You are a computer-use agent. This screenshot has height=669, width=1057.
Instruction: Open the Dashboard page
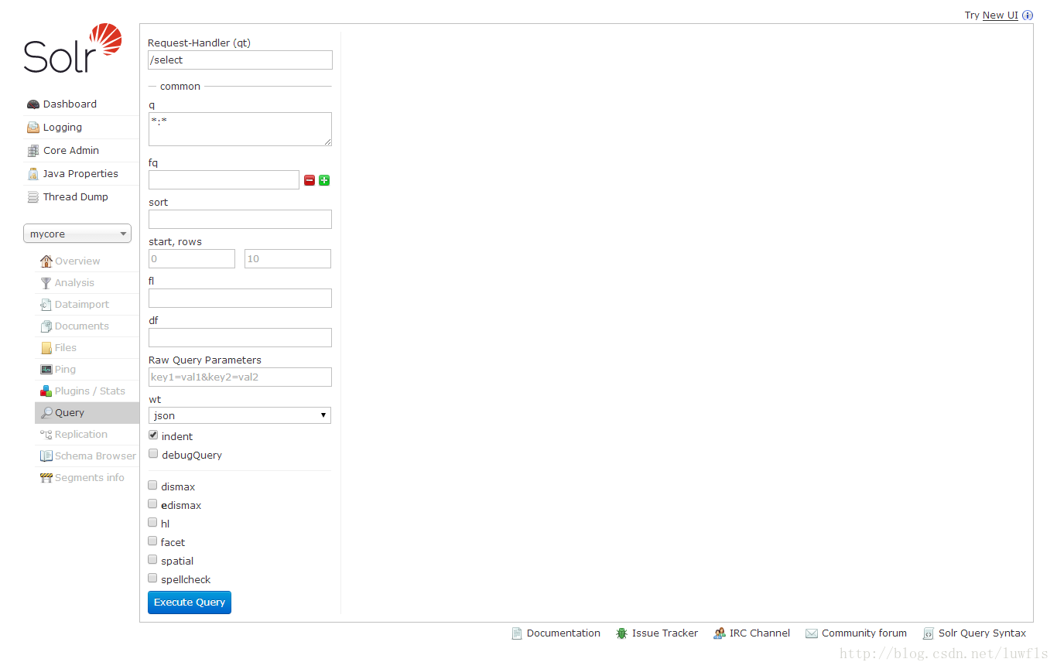point(70,104)
